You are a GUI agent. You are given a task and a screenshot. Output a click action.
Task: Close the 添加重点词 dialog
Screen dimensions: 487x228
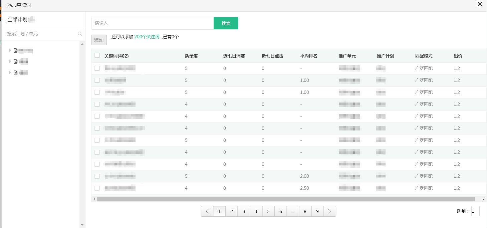(480, 4)
